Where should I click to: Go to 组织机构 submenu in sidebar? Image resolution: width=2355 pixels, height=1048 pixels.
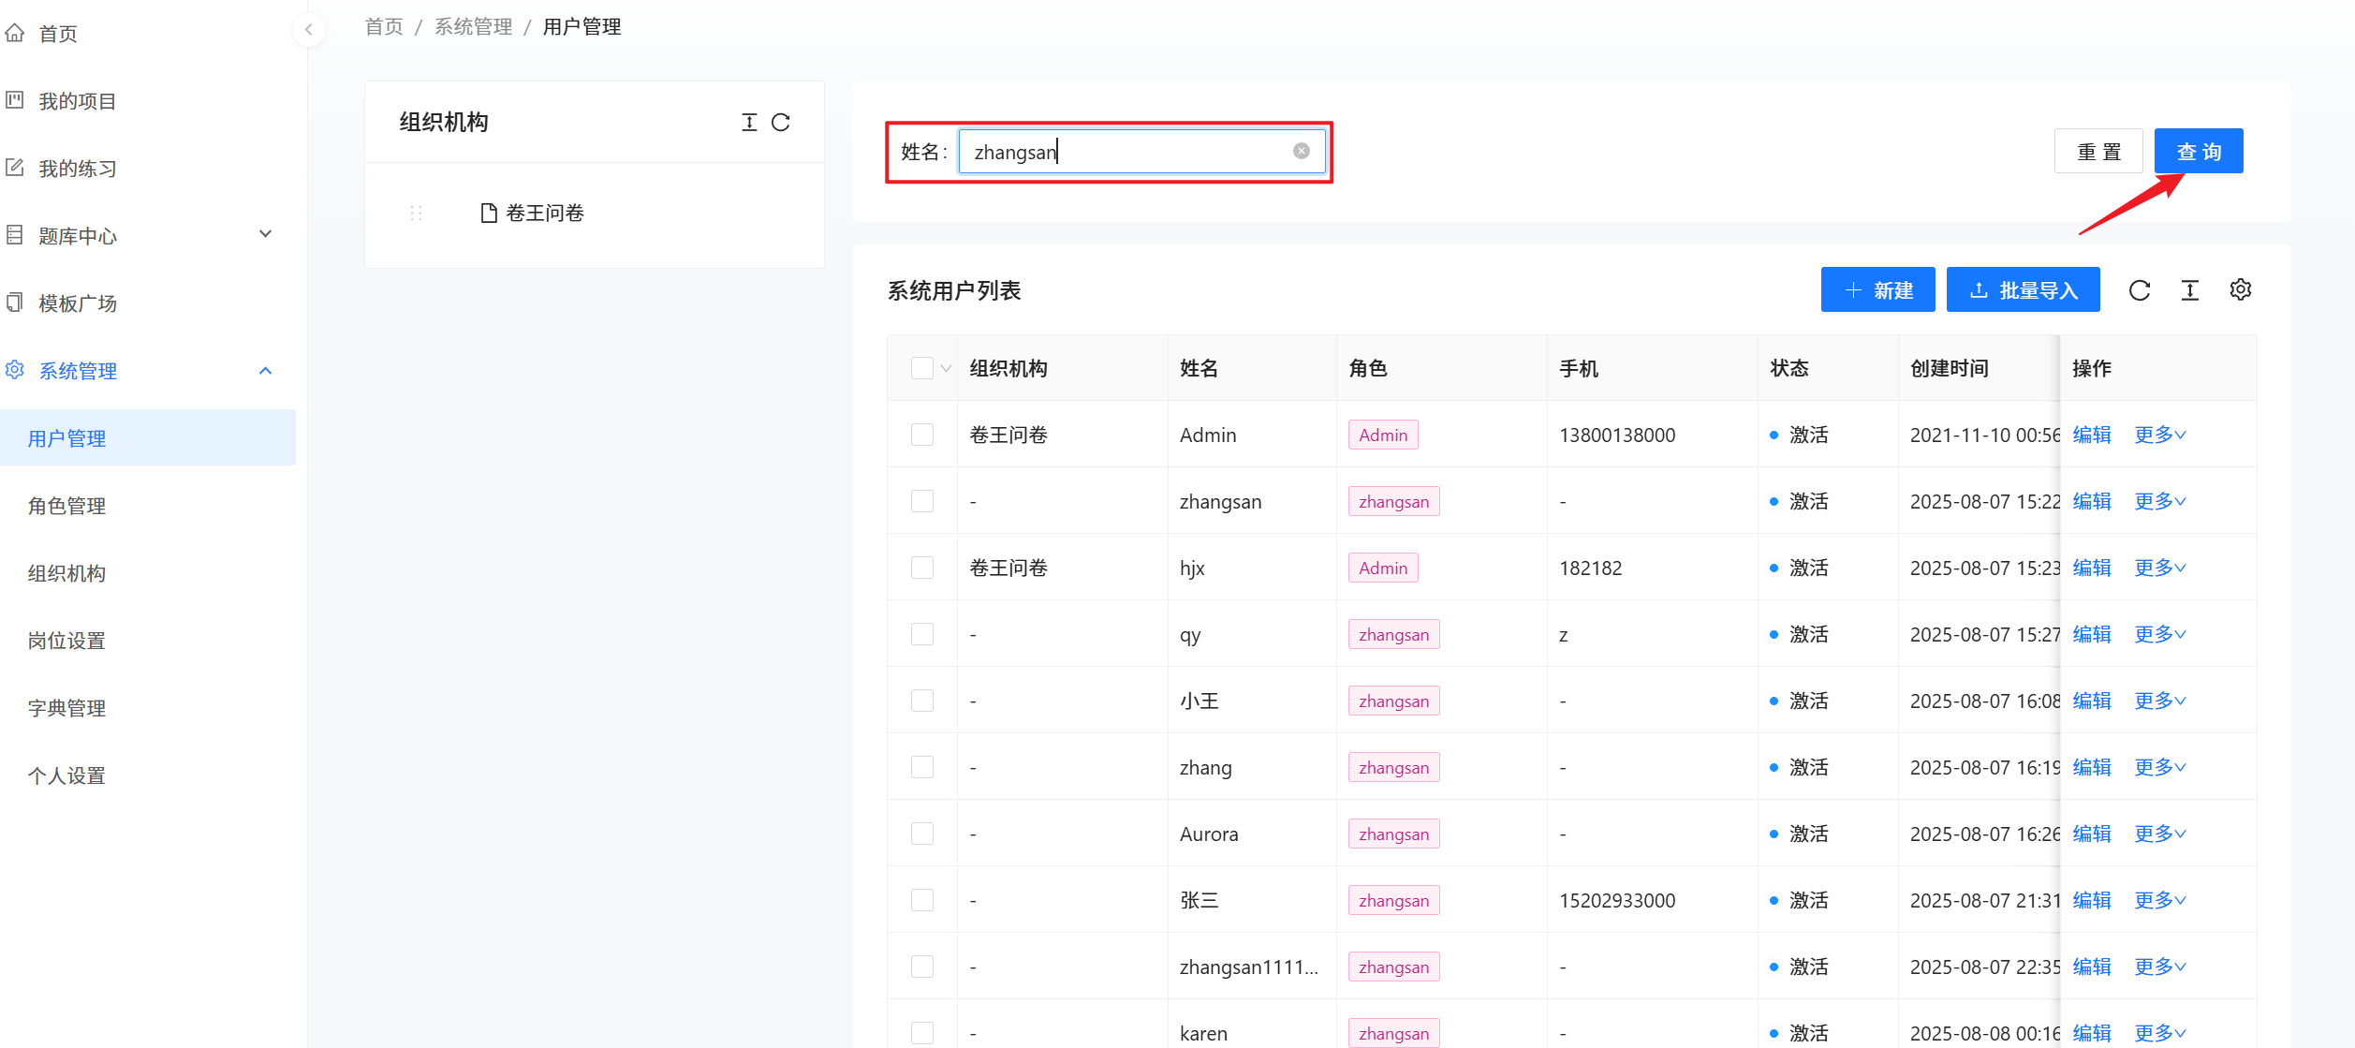point(66,573)
